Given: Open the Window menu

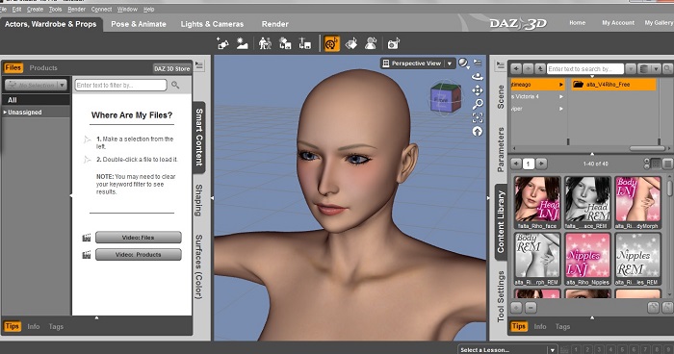Looking at the screenshot, I should click(x=127, y=9).
